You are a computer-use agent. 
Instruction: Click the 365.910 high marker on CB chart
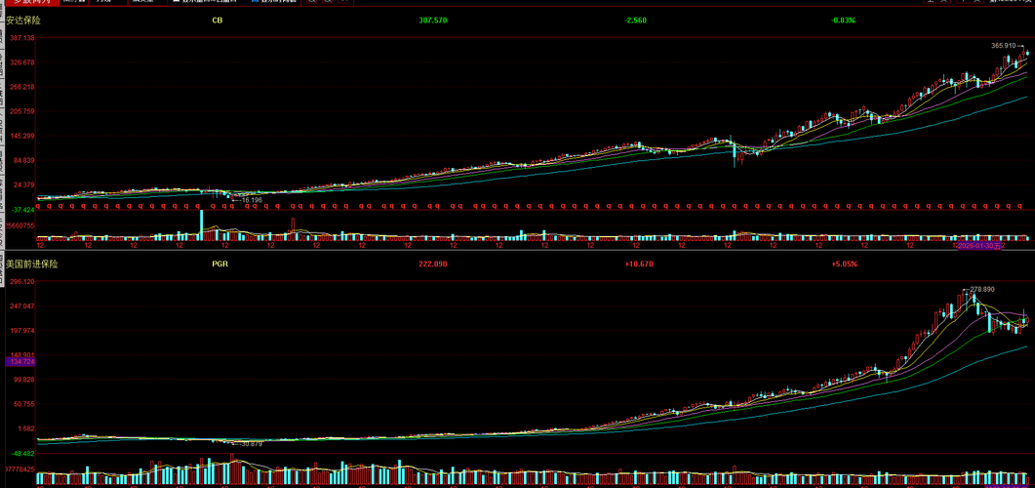click(x=1004, y=46)
